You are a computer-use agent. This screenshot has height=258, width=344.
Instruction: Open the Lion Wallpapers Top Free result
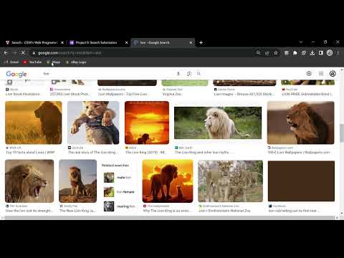click(123, 94)
